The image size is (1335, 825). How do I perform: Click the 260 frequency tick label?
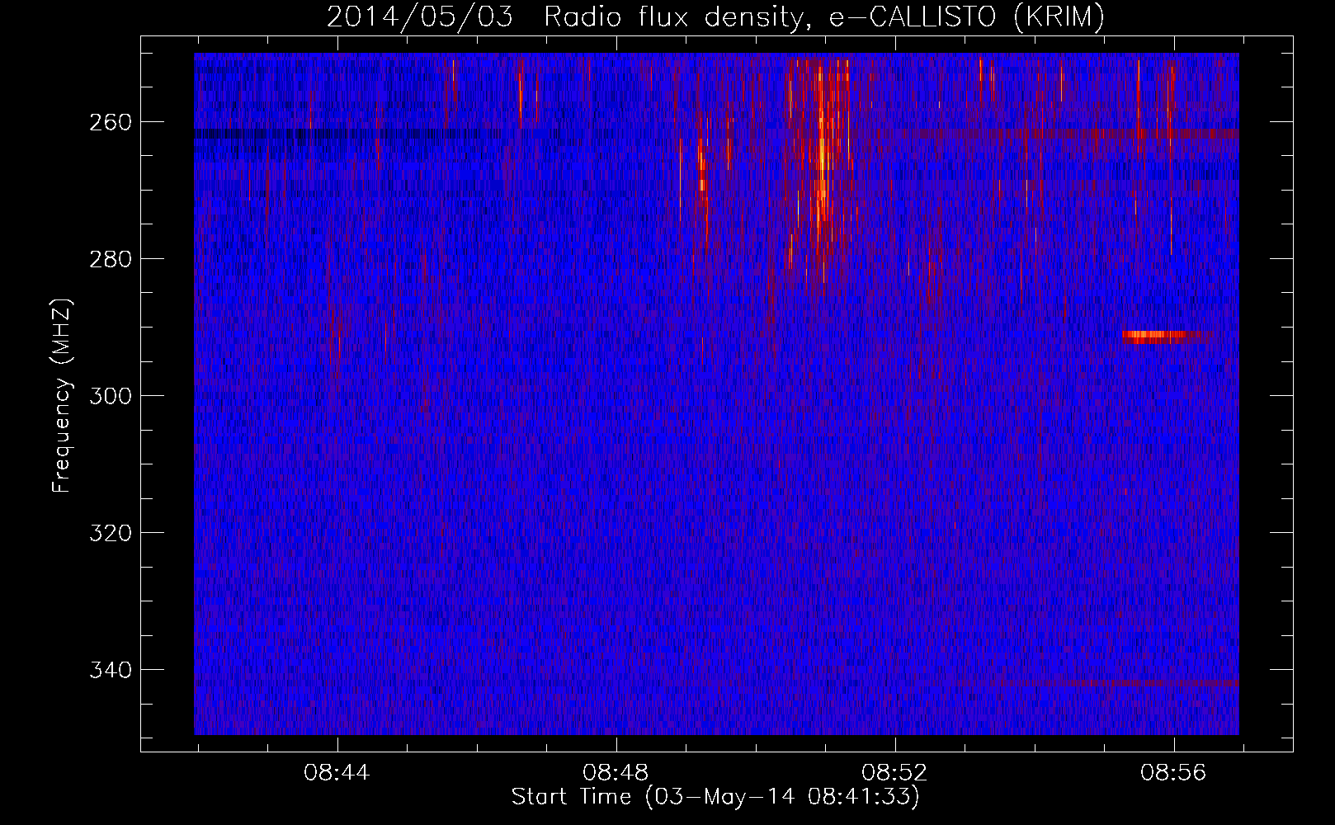coord(111,122)
